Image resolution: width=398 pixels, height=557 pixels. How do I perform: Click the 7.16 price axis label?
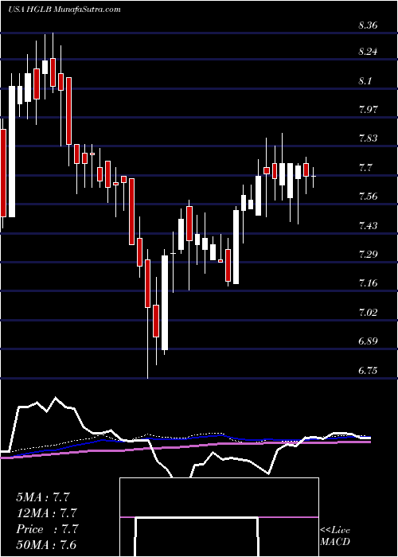tap(368, 283)
